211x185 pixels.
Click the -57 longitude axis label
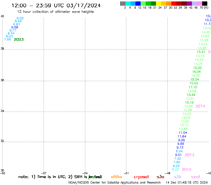tap(43, 173)
